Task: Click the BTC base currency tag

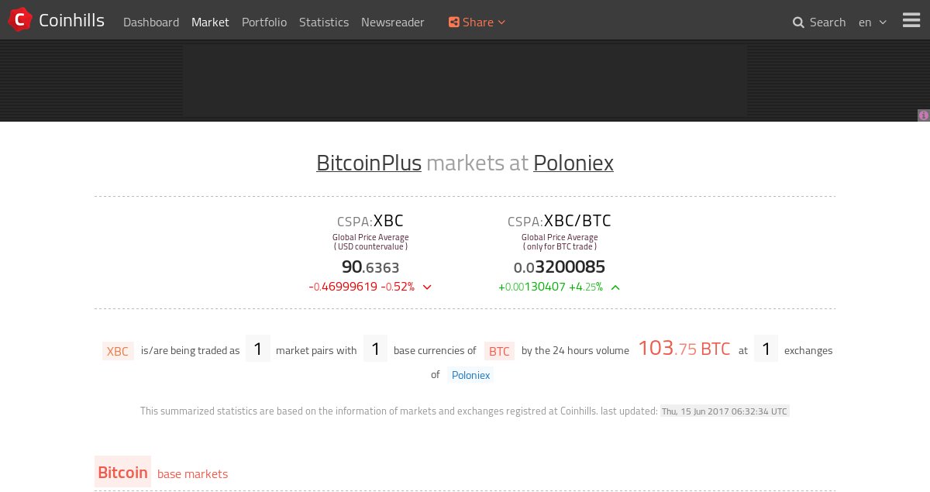Action: point(499,351)
